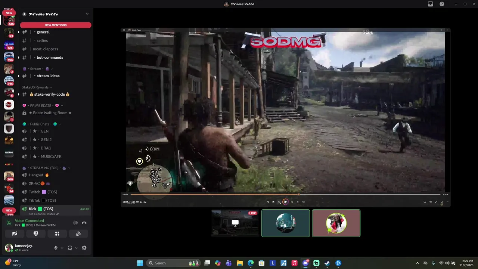The height and width of the screenshot is (269, 478).
Task: Join the MUSIC/AFK voice channel
Action: pos(56,157)
